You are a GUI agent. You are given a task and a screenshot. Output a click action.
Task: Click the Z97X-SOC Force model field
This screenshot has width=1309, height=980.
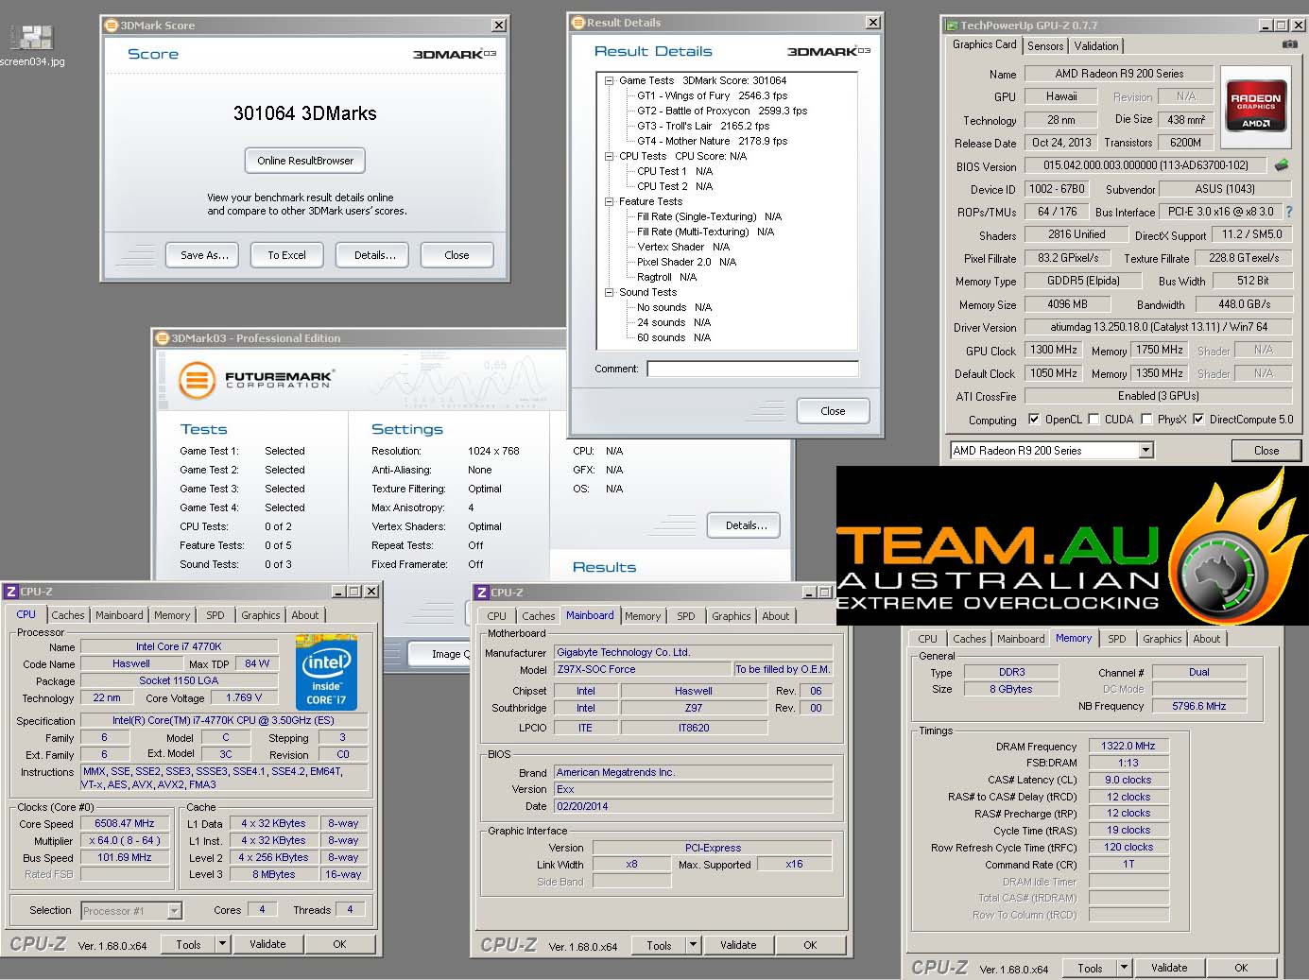pyautogui.click(x=643, y=669)
